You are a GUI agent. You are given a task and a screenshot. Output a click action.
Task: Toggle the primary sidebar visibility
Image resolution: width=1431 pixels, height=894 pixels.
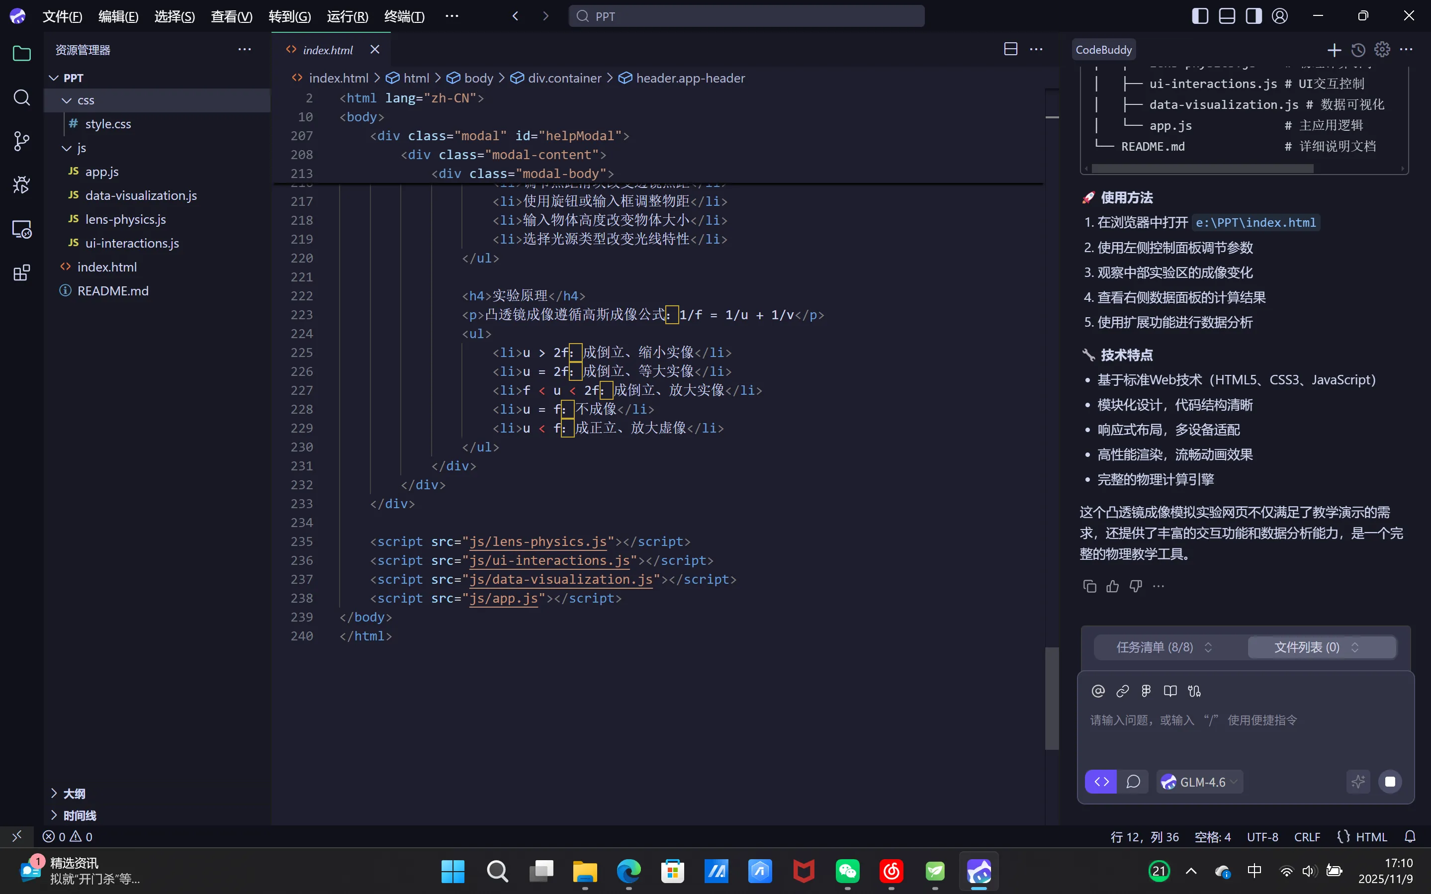click(x=1200, y=16)
